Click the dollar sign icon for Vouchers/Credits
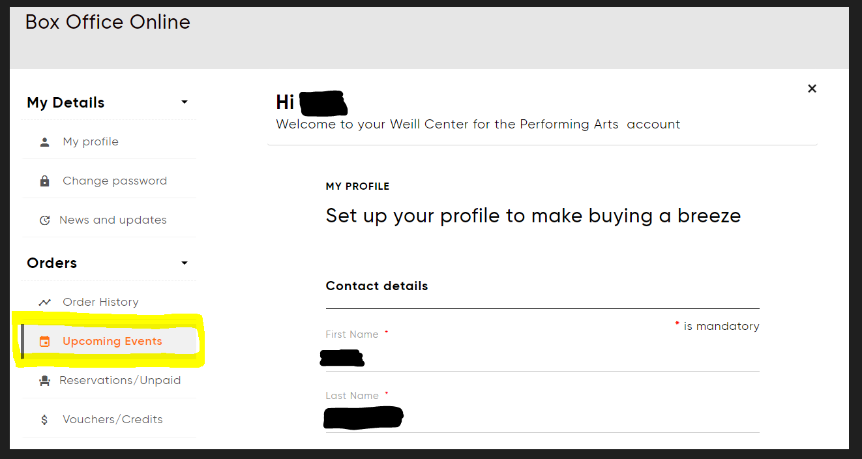862x459 pixels. coord(44,420)
